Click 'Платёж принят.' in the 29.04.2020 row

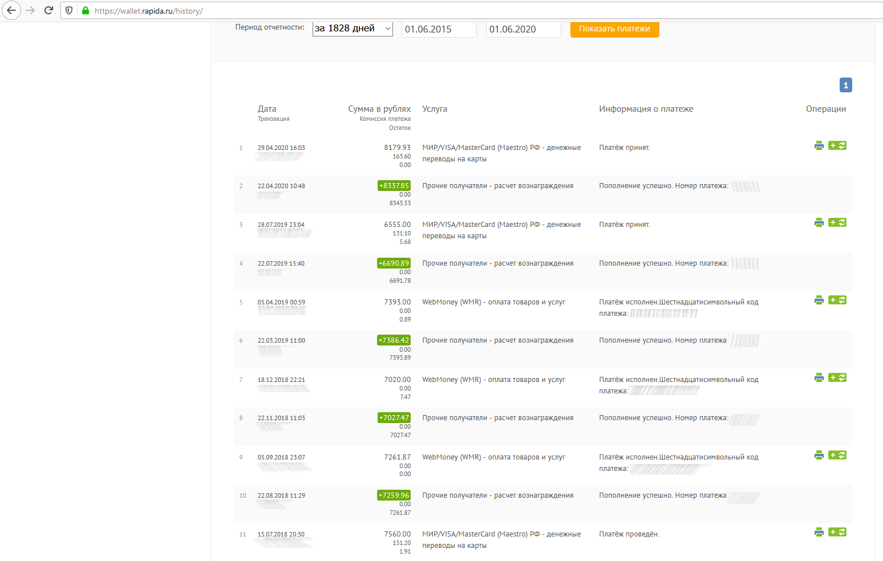click(625, 148)
